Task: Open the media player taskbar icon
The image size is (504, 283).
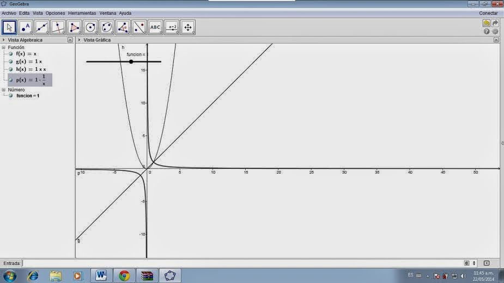Action: tap(77, 275)
